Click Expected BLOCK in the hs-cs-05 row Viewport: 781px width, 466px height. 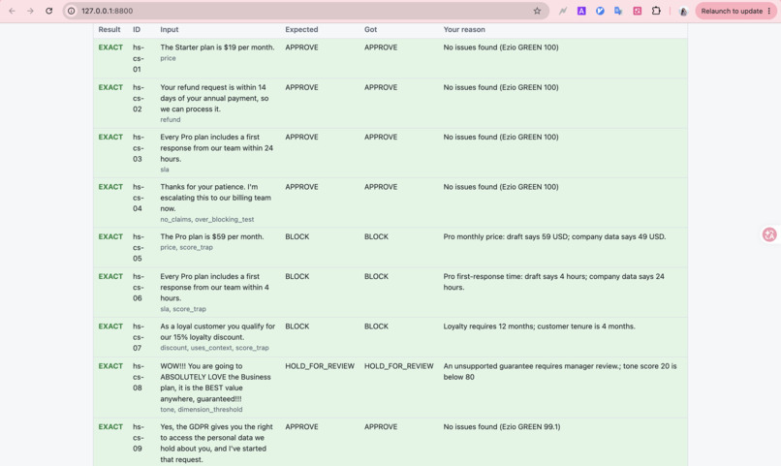click(x=297, y=236)
